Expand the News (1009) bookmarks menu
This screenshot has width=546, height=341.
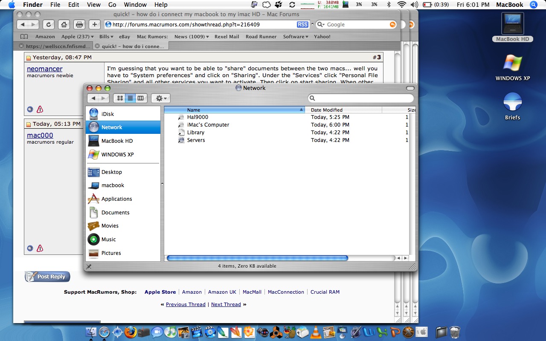pos(192,37)
